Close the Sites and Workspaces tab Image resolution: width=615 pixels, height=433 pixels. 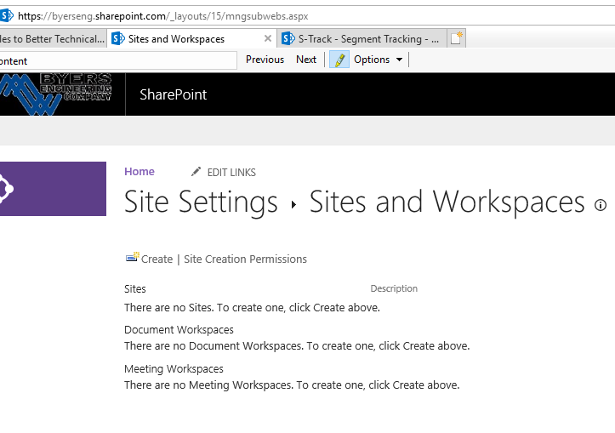(268, 38)
